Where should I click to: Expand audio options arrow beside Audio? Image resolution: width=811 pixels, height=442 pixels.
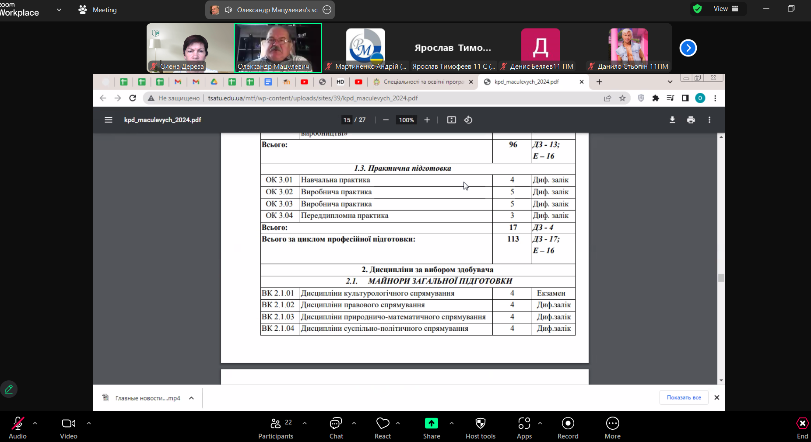click(35, 423)
